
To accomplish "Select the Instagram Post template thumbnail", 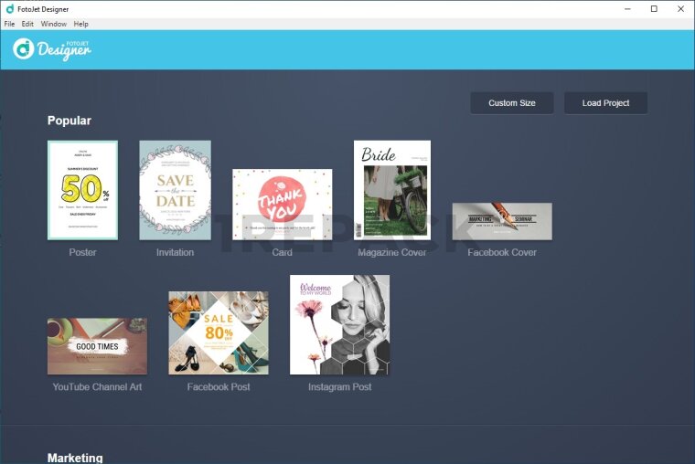I will (339, 324).
